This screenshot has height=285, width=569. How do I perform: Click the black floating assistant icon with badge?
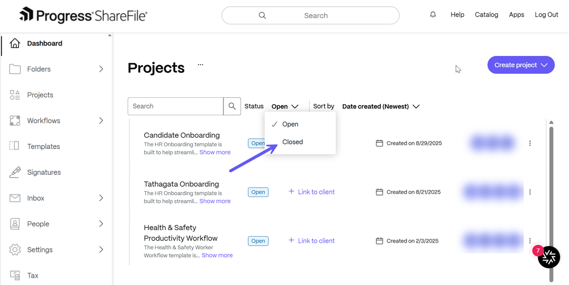pos(549,257)
